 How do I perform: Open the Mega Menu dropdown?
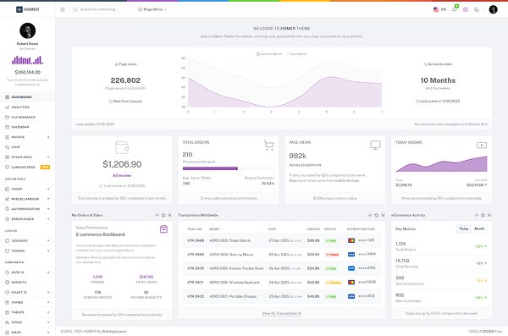pos(152,9)
